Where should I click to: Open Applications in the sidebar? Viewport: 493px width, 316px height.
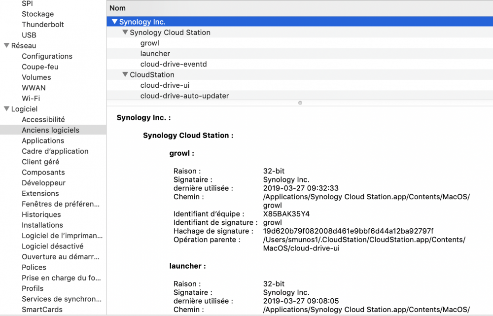pos(43,140)
